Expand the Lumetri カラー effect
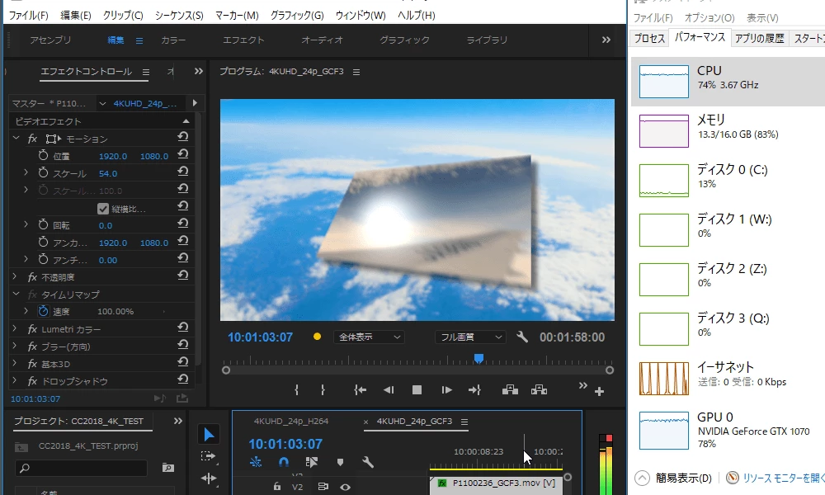This screenshot has width=825, height=495. point(15,328)
